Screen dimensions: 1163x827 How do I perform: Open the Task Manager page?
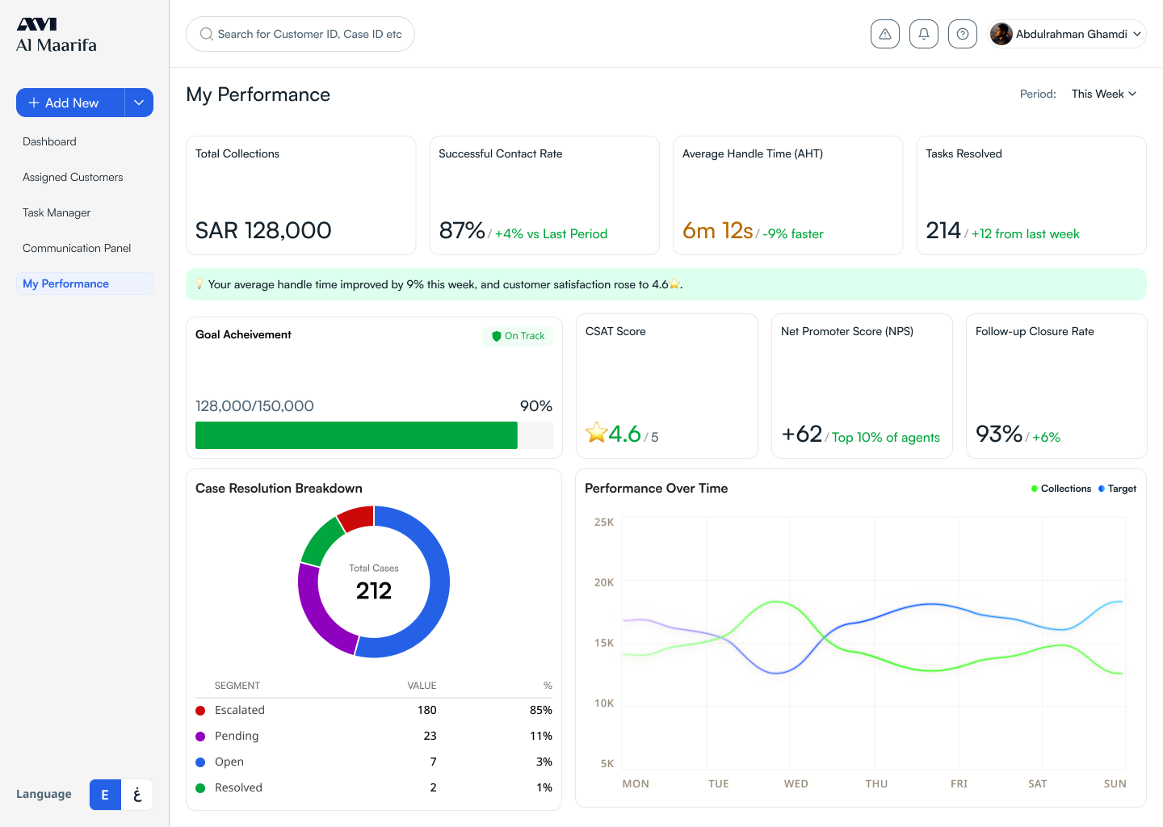click(x=57, y=212)
